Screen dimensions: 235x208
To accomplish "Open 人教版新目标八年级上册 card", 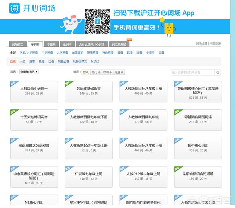I will coord(144,92).
